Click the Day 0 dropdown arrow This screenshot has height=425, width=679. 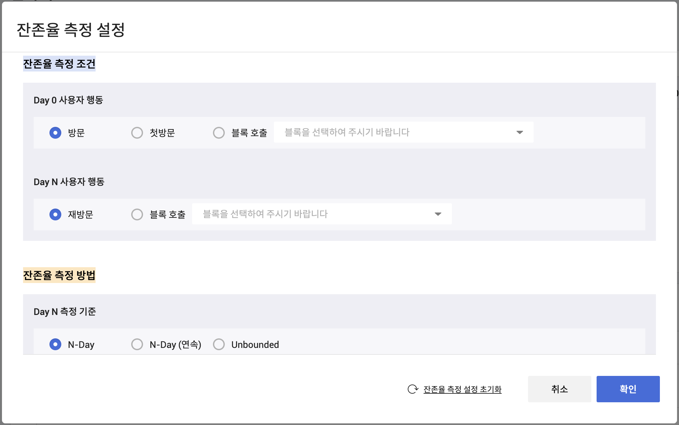520,132
